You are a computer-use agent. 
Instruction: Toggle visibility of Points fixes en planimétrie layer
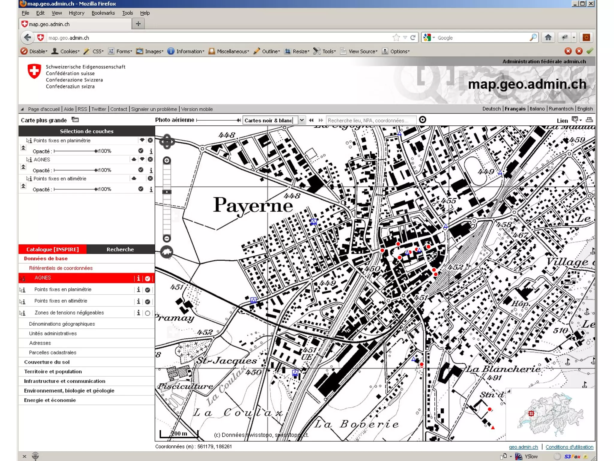[141, 151]
